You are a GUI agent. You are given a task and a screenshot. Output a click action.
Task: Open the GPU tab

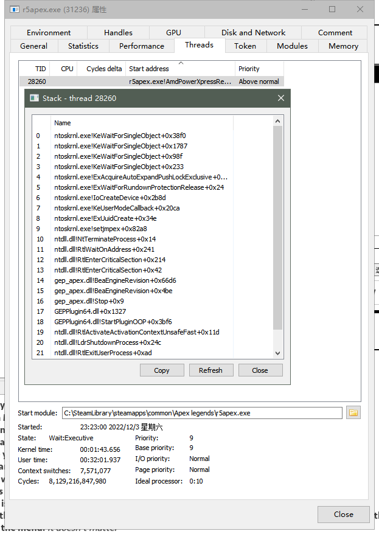(173, 33)
